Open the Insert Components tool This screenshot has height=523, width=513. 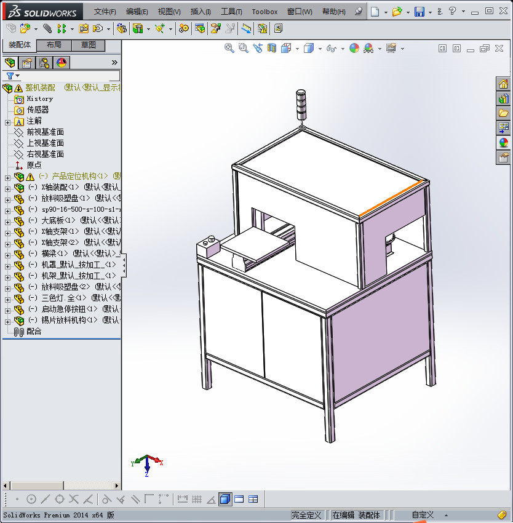click(25, 29)
